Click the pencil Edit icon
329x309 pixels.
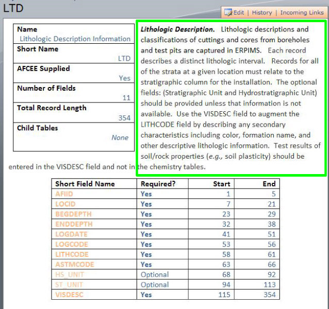228,12
